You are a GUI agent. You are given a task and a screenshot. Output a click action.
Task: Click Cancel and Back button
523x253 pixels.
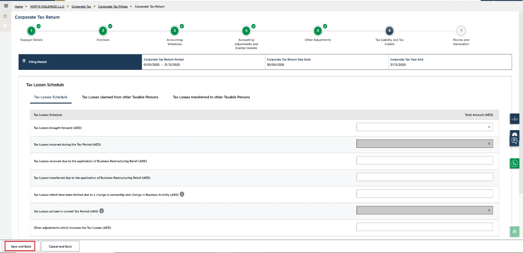(x=60, y=246)
